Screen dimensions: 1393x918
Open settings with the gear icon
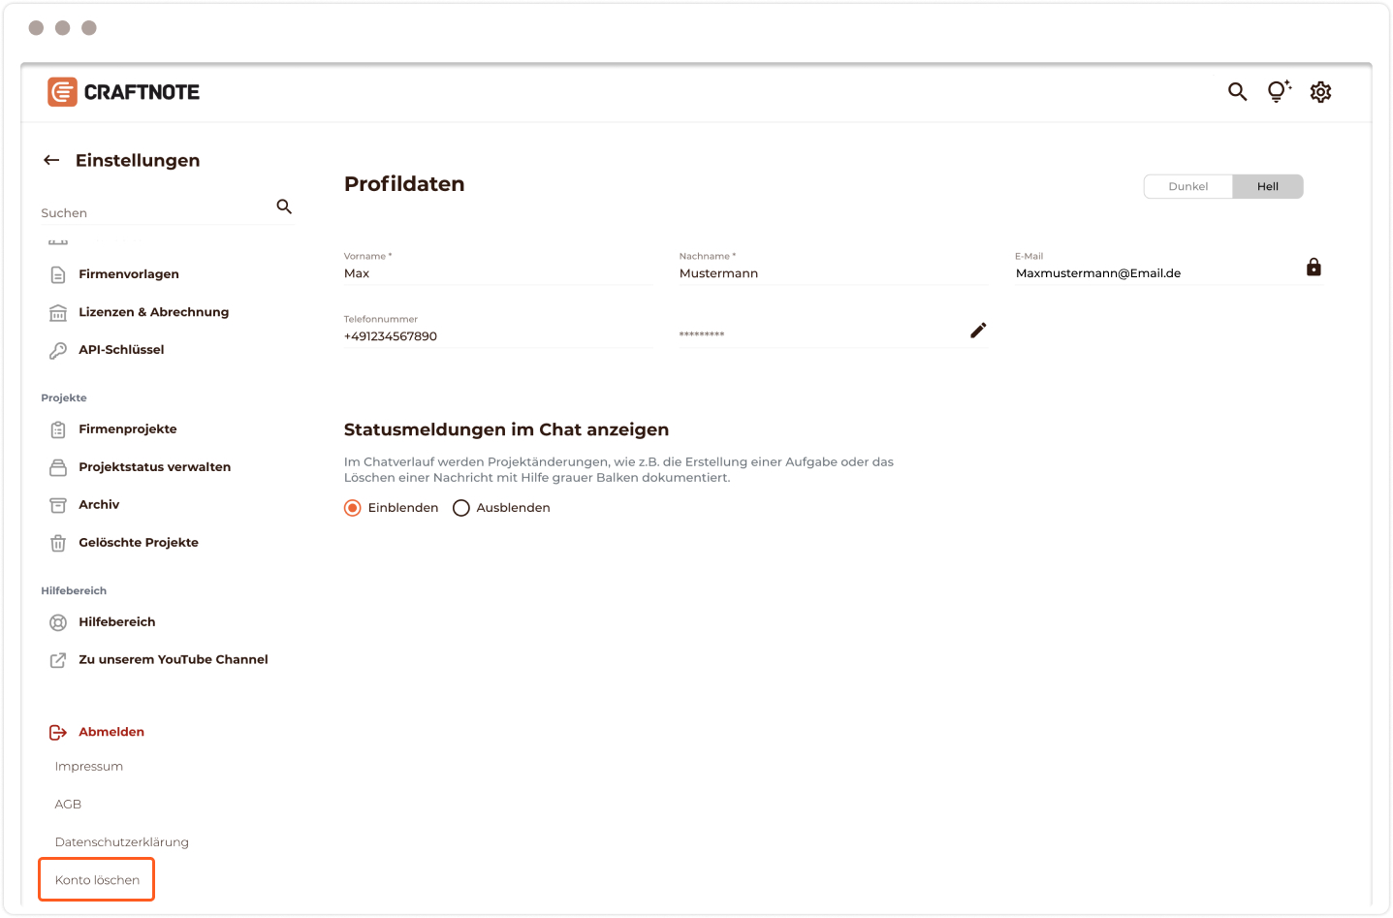click(x=1320, y=92)
